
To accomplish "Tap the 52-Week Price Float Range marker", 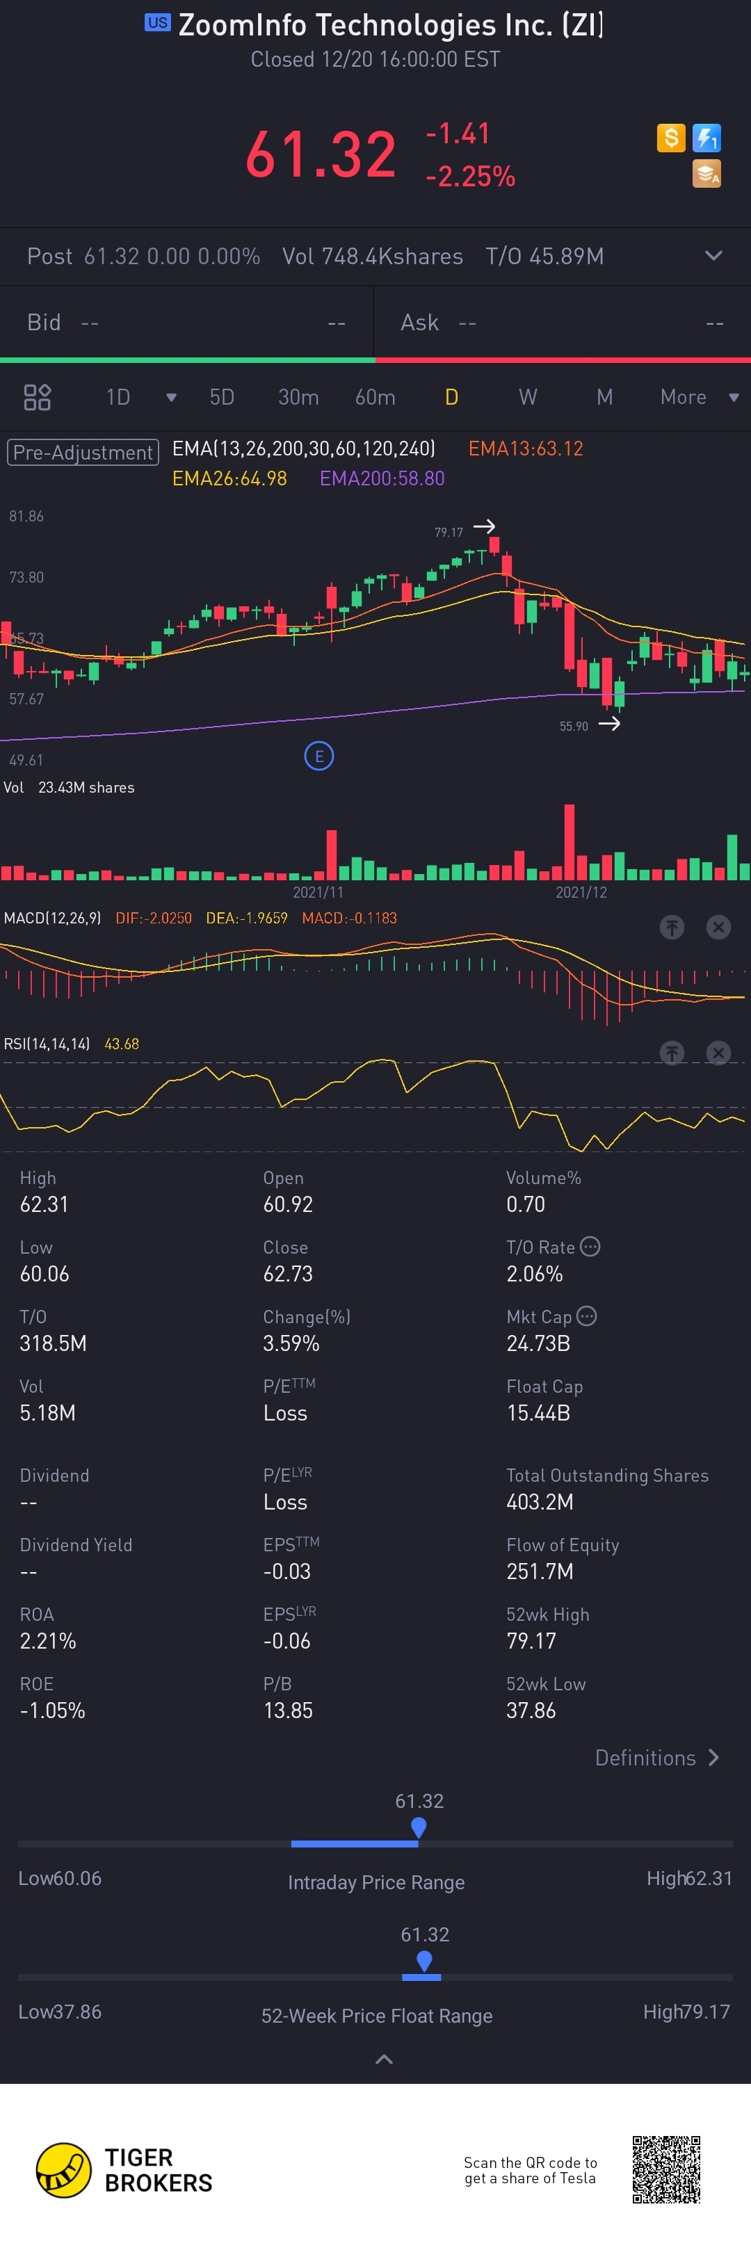I will 423,1961.
